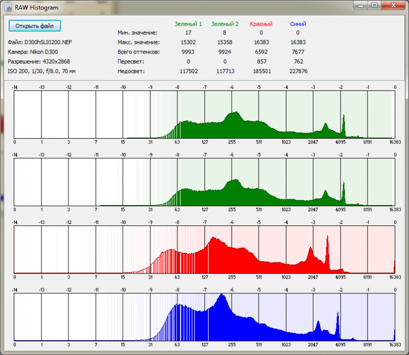Click the Красный column header
409x355 pixels.
click(261, 24)
